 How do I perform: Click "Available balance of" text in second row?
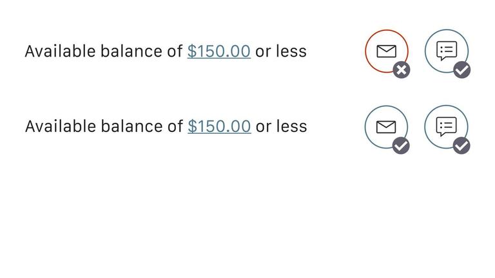pyautogui.click(x=103, y=126)
